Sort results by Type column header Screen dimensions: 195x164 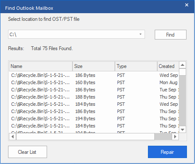(136, 66)
